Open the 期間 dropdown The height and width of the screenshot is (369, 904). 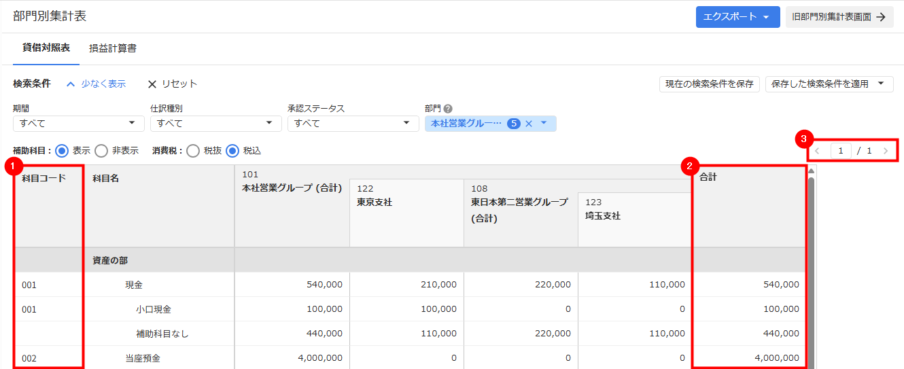pyautogui.click(x=78, y=124)
